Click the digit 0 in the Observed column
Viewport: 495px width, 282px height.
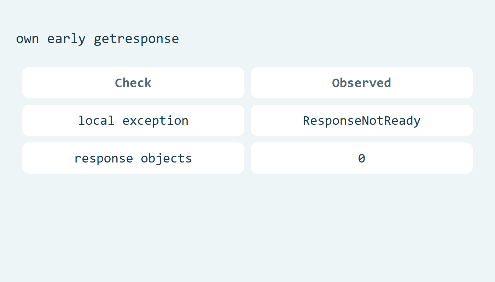coord(362,158)
